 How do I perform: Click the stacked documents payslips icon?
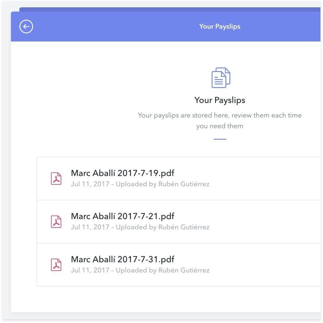pyautogui.click(x=221, y=78)
